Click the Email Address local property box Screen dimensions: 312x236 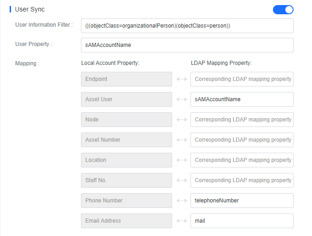(127, 221)
